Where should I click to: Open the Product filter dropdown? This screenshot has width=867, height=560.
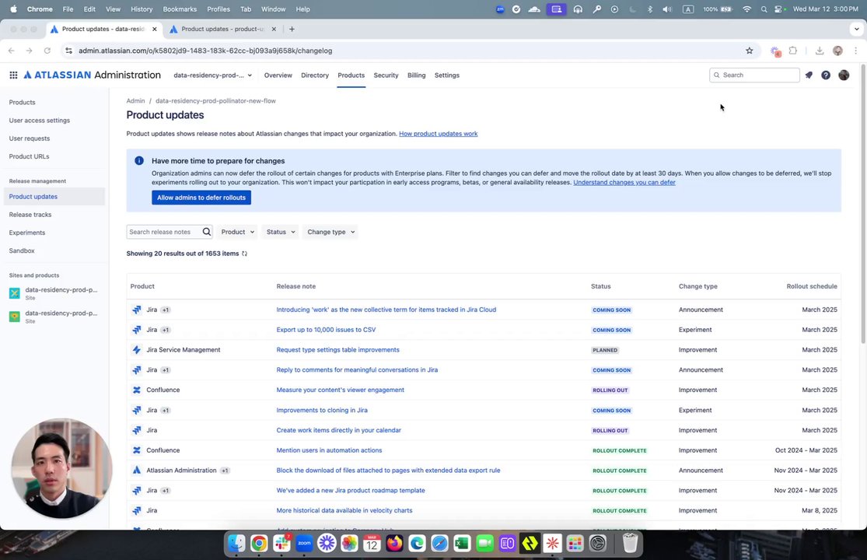click(x=238, y=233)
